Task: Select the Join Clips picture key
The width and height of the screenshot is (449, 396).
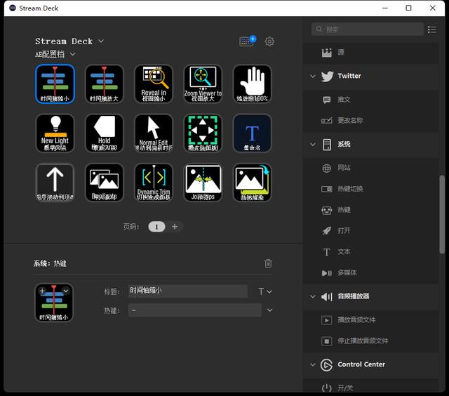Action: coord(203,183)
